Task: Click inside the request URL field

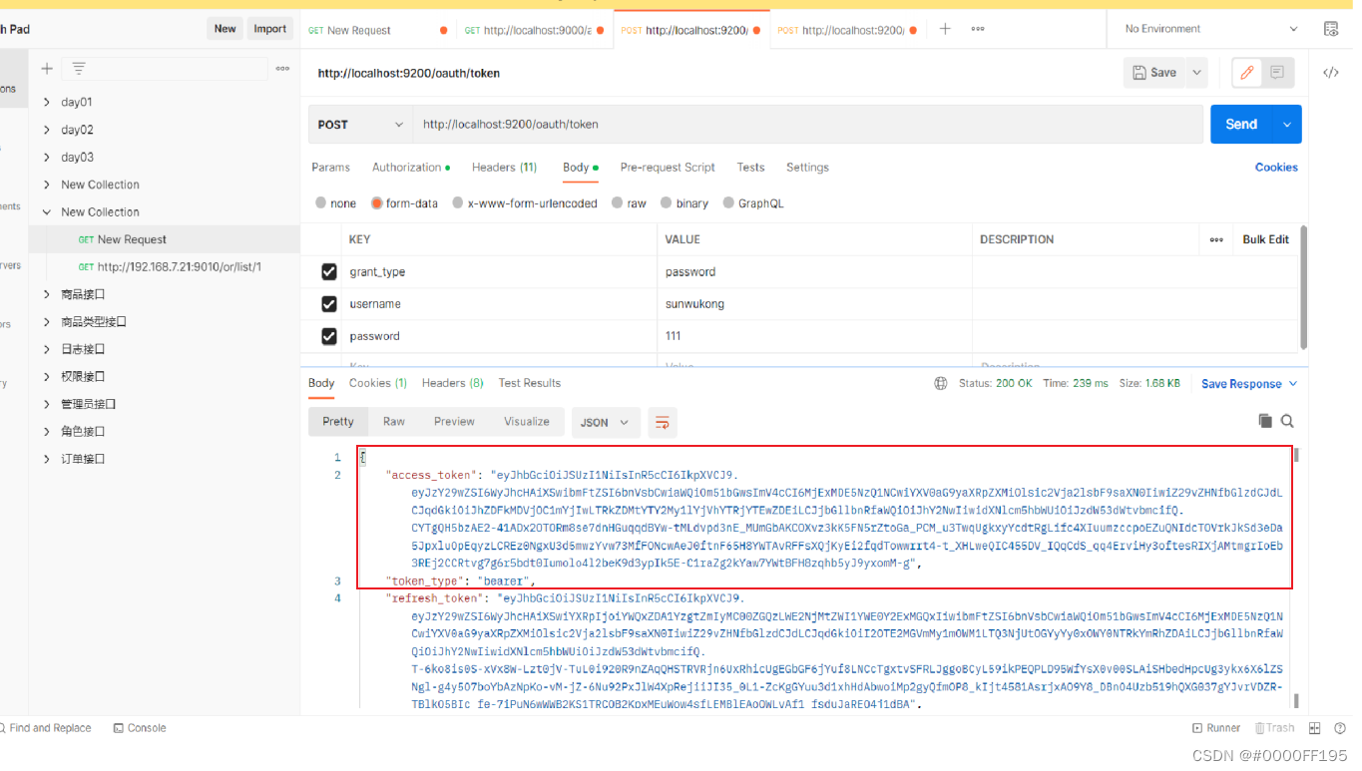Action: (x=698, y=124)
